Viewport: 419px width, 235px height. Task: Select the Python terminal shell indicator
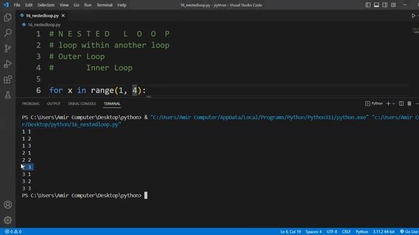click(x=374, y=103)
